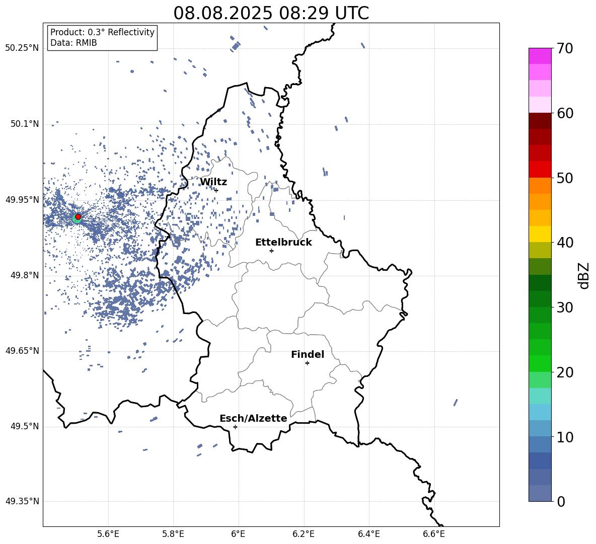
Task: Click the magenta top colorbar segment
Action: click(540, 56)
